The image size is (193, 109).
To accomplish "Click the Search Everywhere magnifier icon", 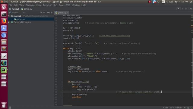I will click(x=191, y=9).
